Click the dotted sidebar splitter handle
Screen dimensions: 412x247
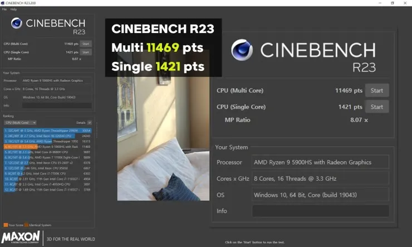[97, 130]
